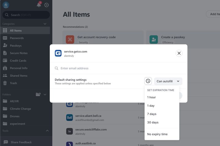Open the Personal Info category
220x146 pixels.
[19, 68]
